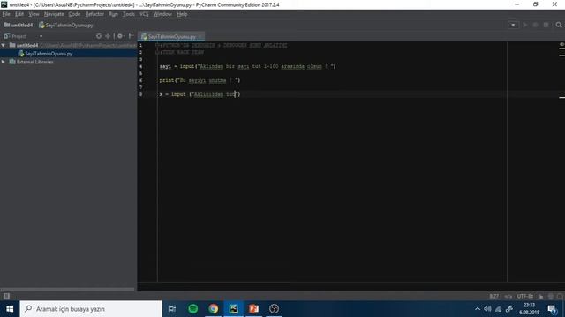
Task: Click Collapse All icon in Project panel
Action: click(108, 36)
